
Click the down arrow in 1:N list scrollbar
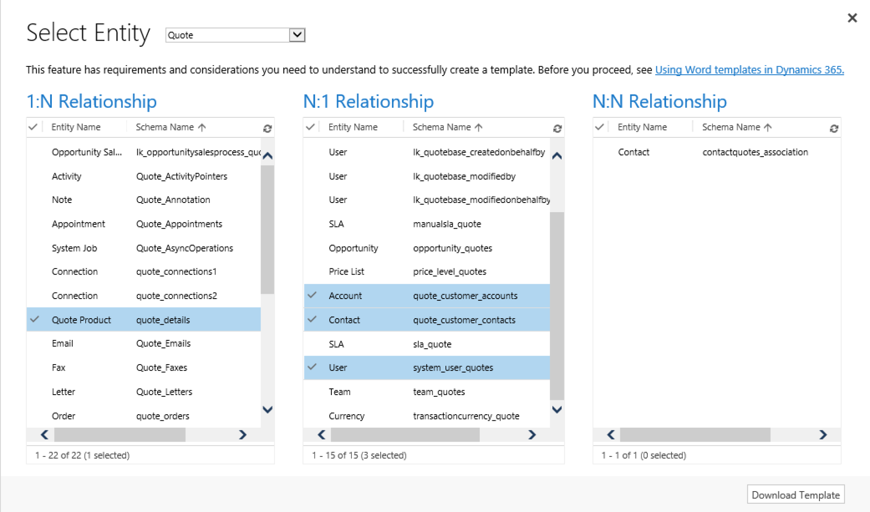click(268, 409)
